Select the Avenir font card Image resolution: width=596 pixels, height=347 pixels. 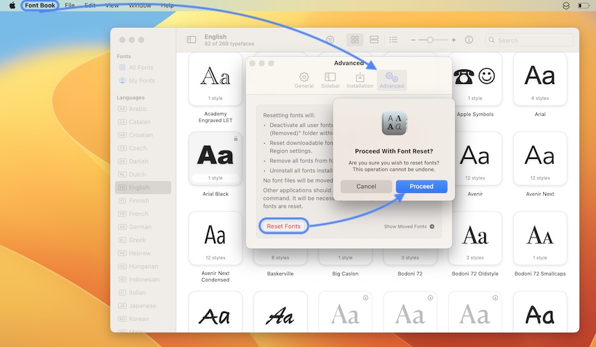[x=475, y=159]
